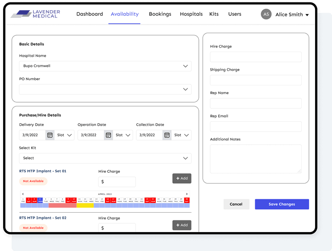The width and height of the screenshot is (332, 251).
Task: Select the yellow block in availability timeline
Action: point(85,205)
